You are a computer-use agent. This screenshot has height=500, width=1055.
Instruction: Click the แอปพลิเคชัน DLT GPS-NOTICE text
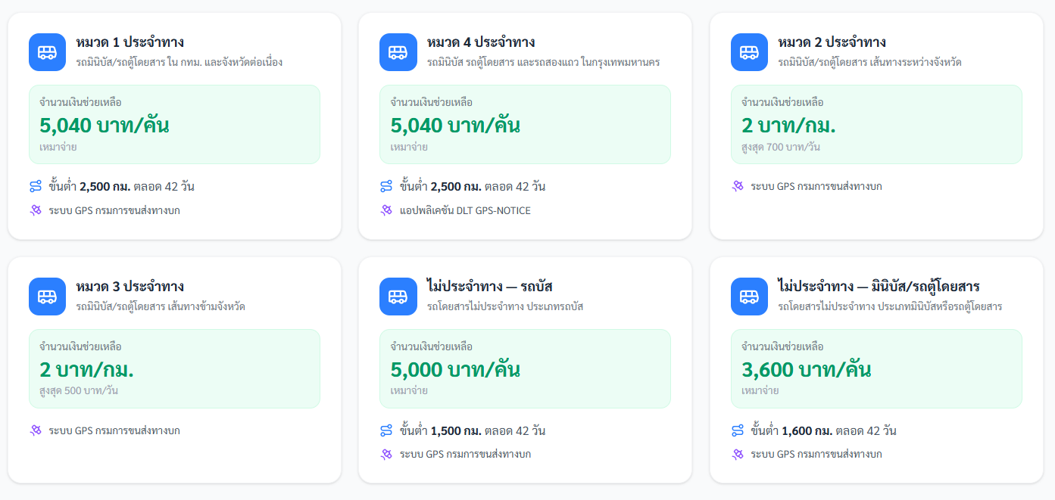pyautogui.click(x=465, y=210)
